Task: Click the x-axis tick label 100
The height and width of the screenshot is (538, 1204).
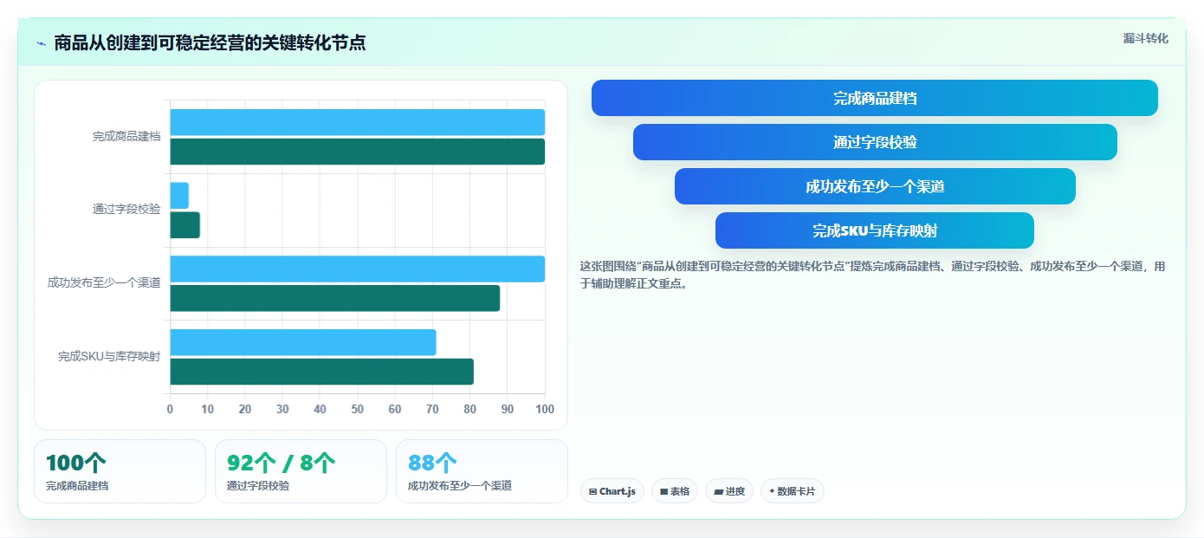Action: [545, 409]
